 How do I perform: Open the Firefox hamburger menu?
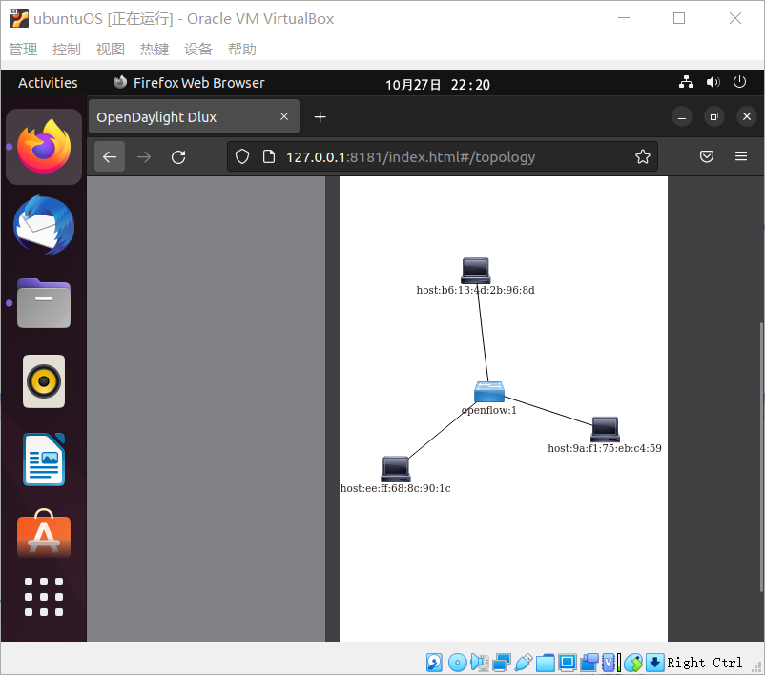click(x=740, y=156)
